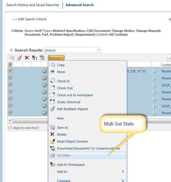This screenshot has width=171, height=182.
Task: Uncheck the sixth result row checkbox
Action: tap(10, 106)
